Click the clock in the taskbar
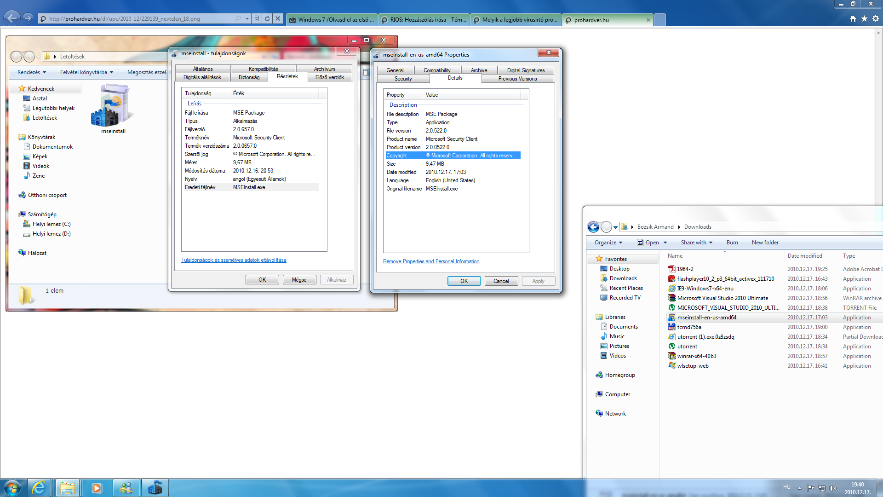This screenshot has height=497, width=883. point(857,488)
